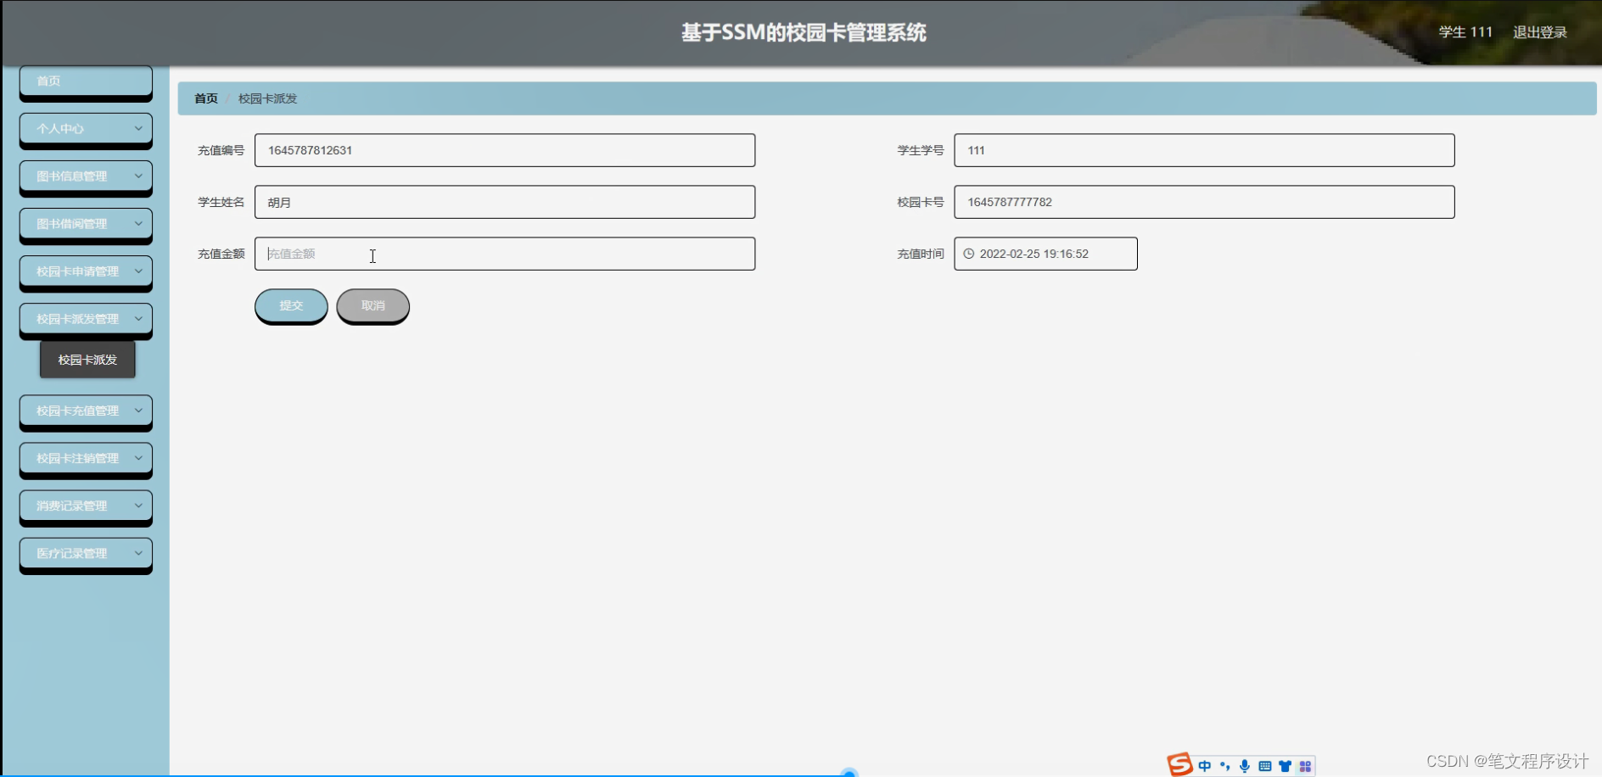Open 首页 from the sidebar
This screenshot has width=1602, height=777.
[85, 81]
